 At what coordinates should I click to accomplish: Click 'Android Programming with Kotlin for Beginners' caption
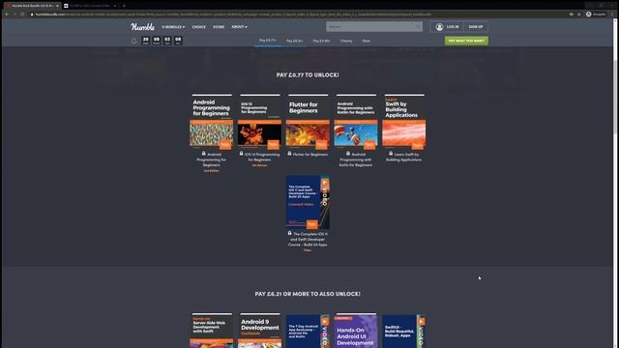[x=356, y=159]
